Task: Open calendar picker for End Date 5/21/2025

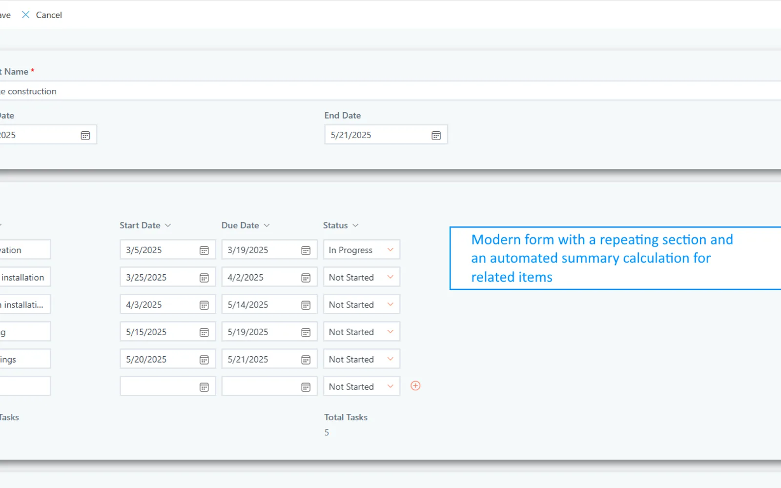Action: click(436, 135)
